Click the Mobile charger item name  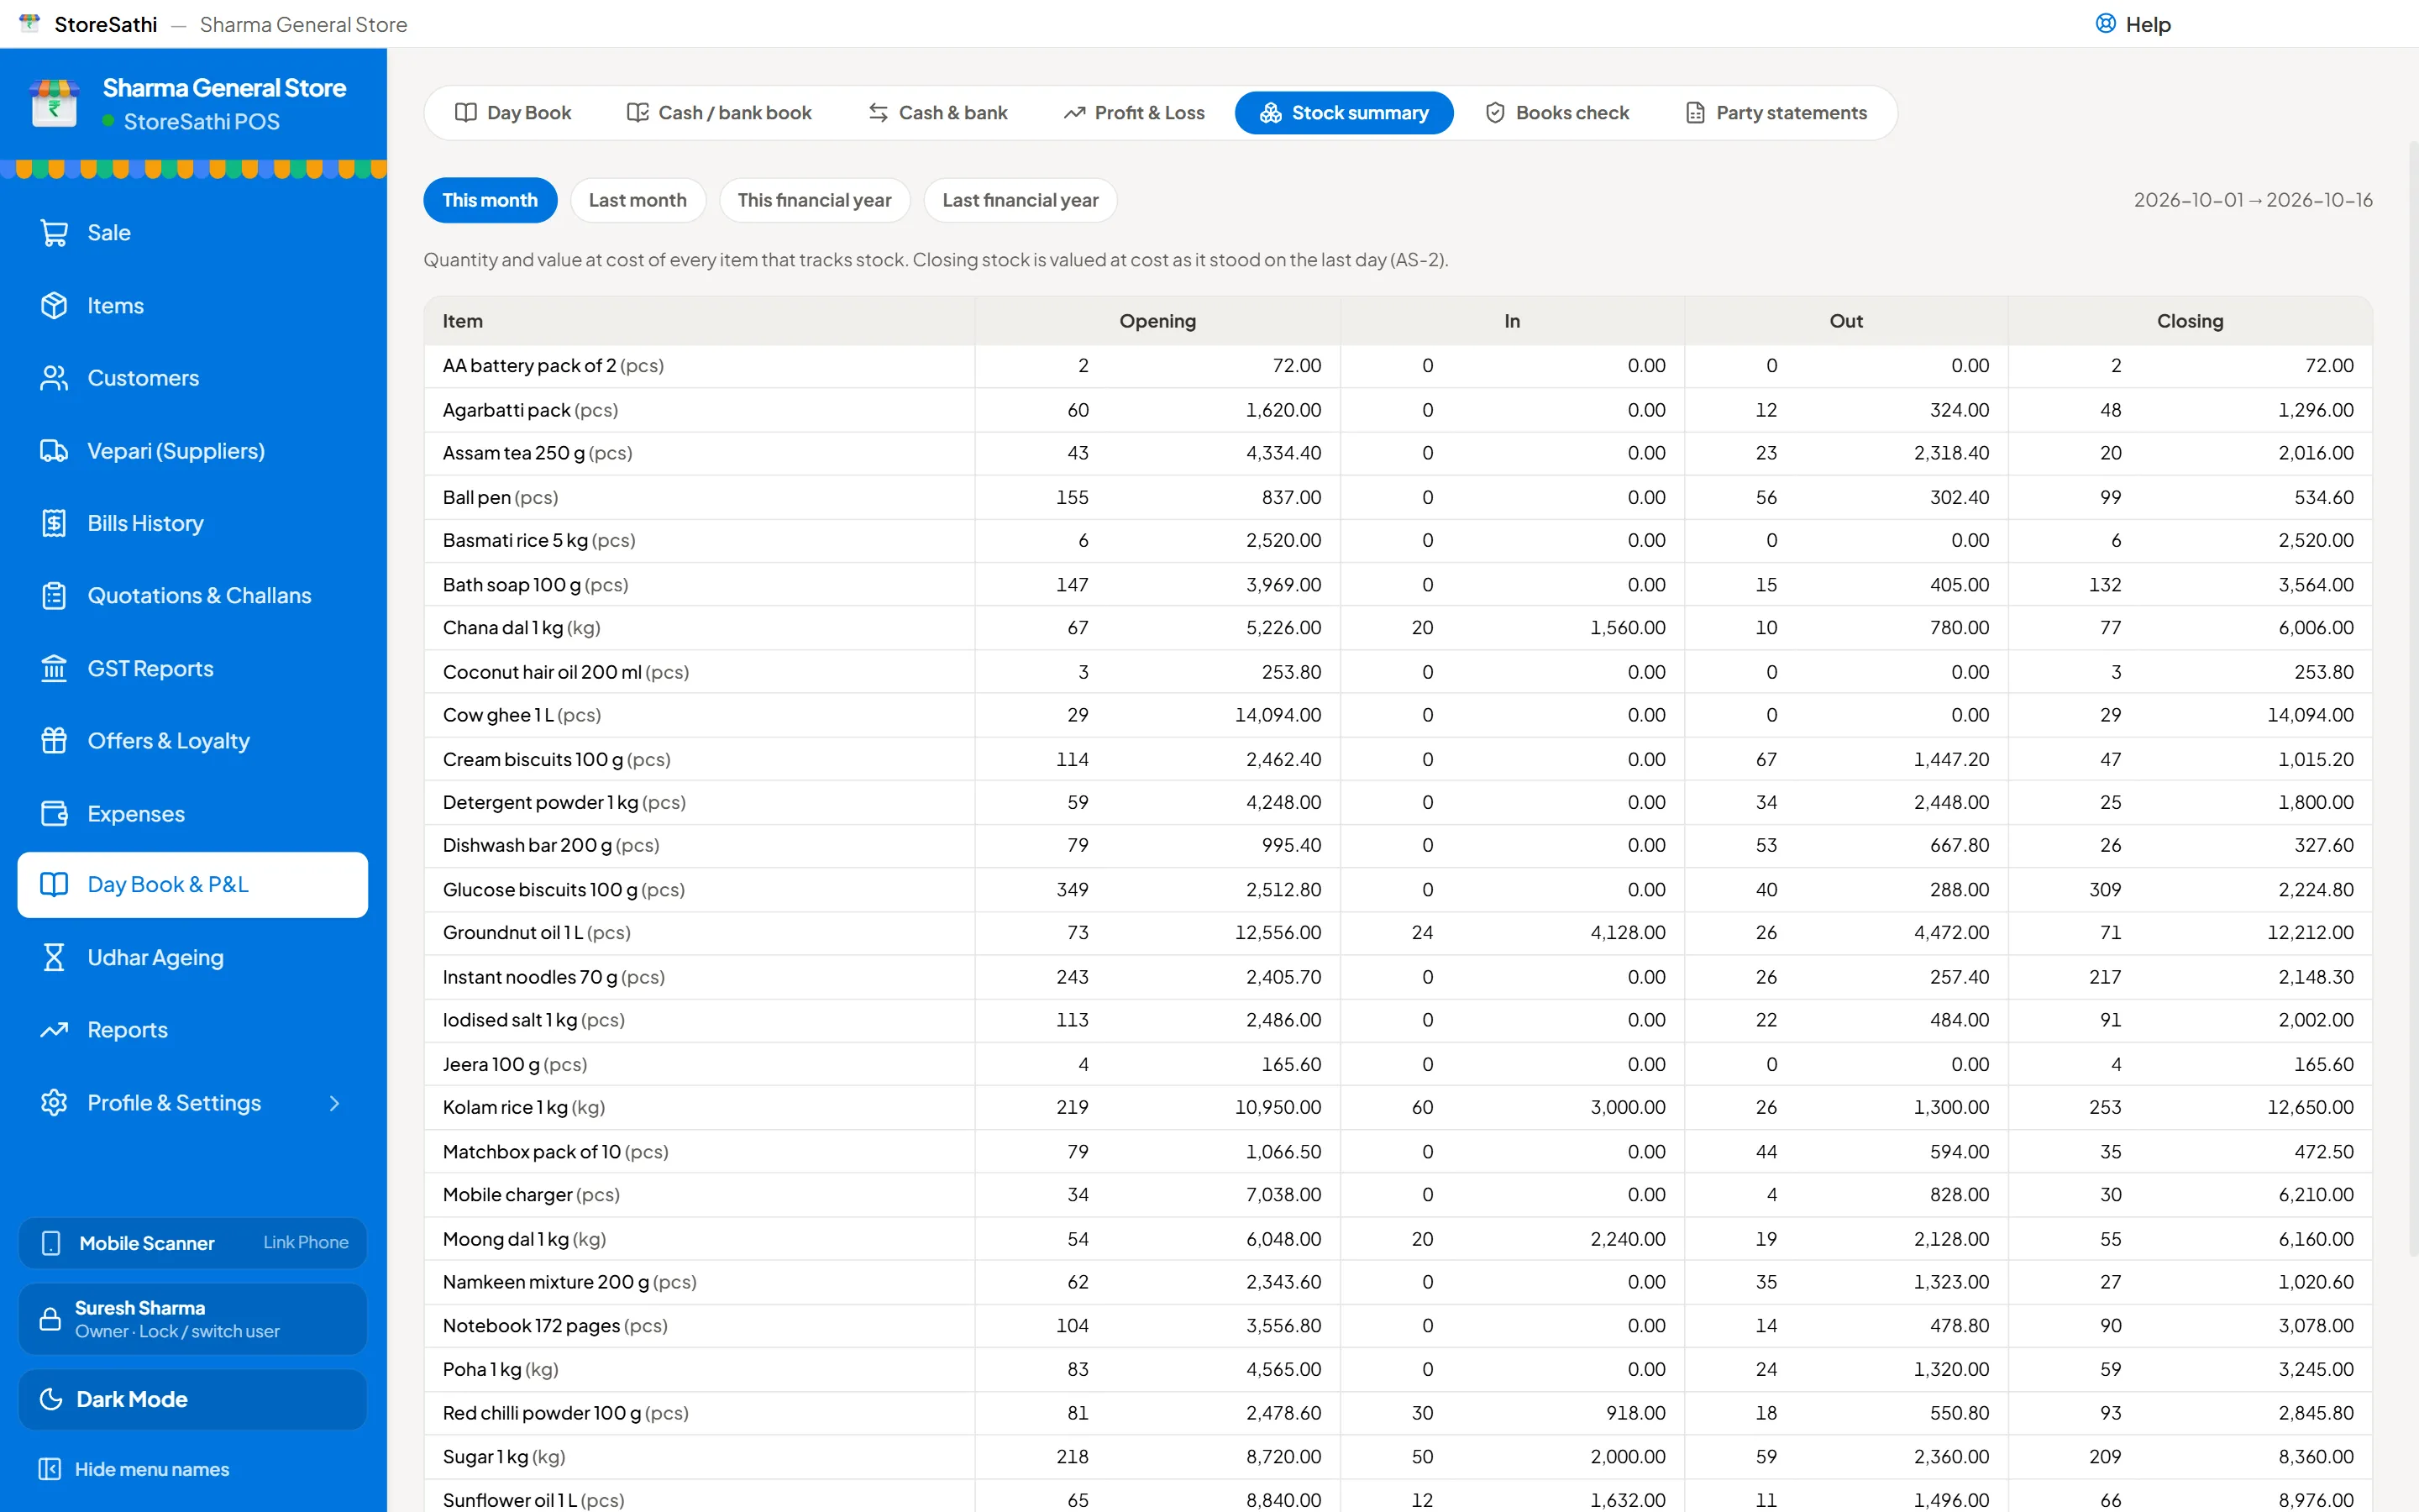pyautogui.click(x=531, y=1195)
